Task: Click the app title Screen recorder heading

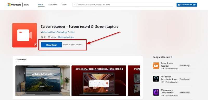Action: pos(80,26)
